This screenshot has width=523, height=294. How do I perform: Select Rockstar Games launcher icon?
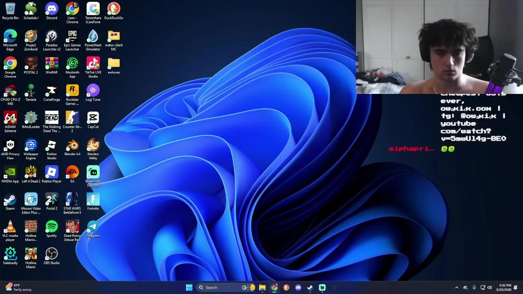coord(72,95)
